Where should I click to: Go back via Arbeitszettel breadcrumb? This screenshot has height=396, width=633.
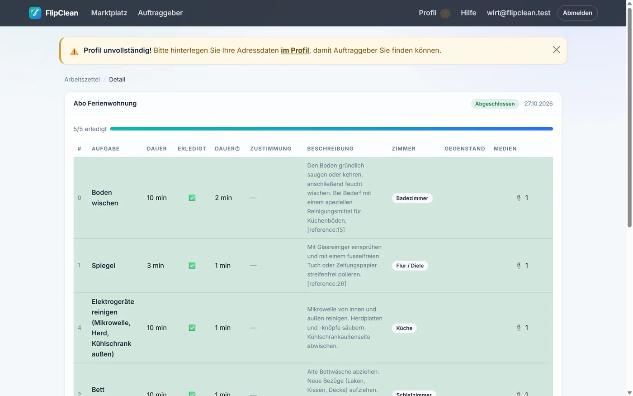pos(82,79)
